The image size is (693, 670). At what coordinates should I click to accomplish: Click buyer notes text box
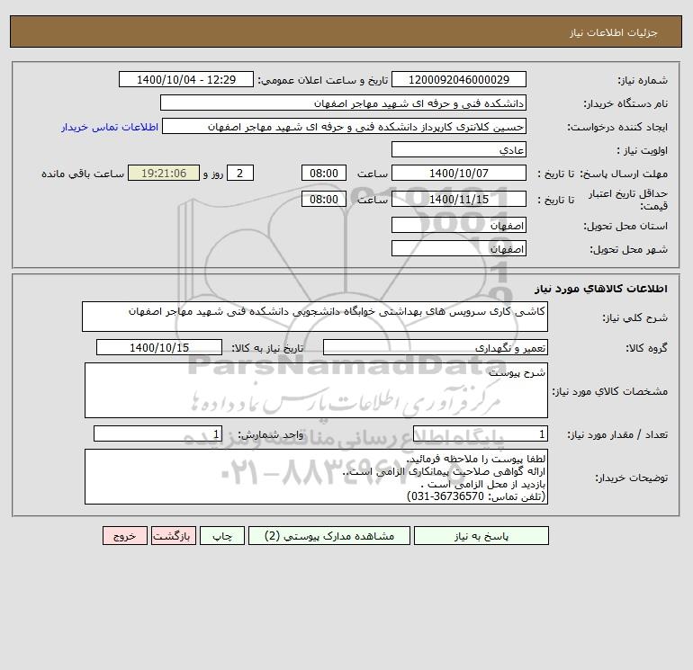click(x=316, y=477)
